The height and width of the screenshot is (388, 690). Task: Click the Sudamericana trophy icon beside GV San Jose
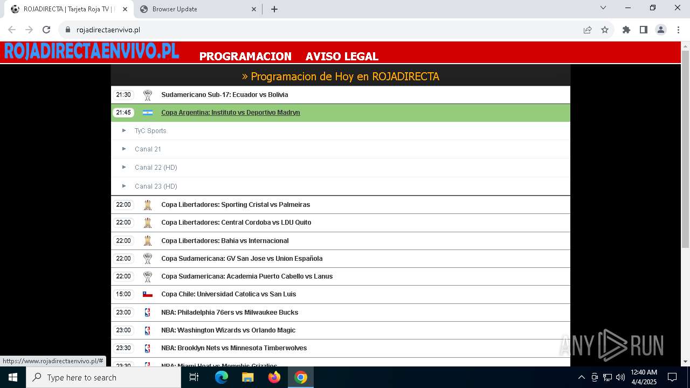(148, 259)
